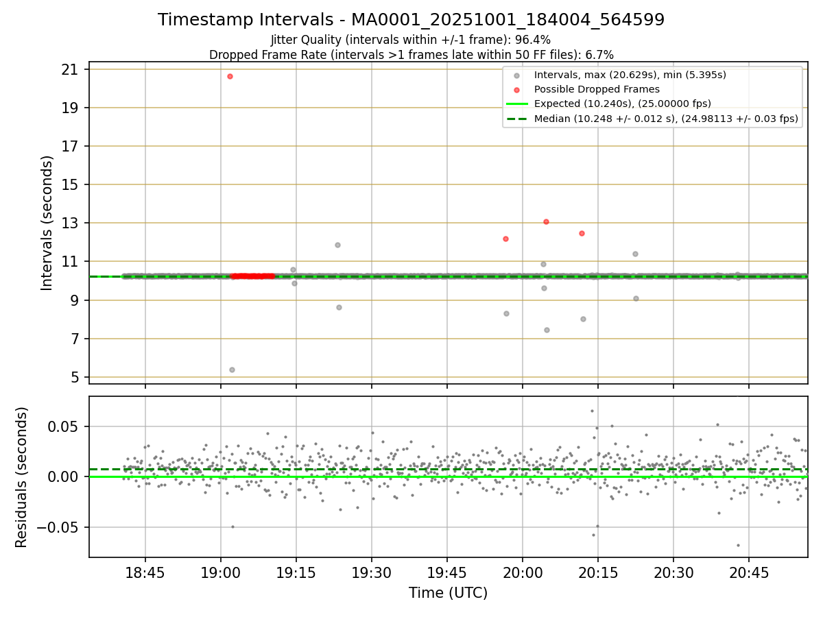Click the 'Possible Dropped Frames' legend label

click(597, 89)
